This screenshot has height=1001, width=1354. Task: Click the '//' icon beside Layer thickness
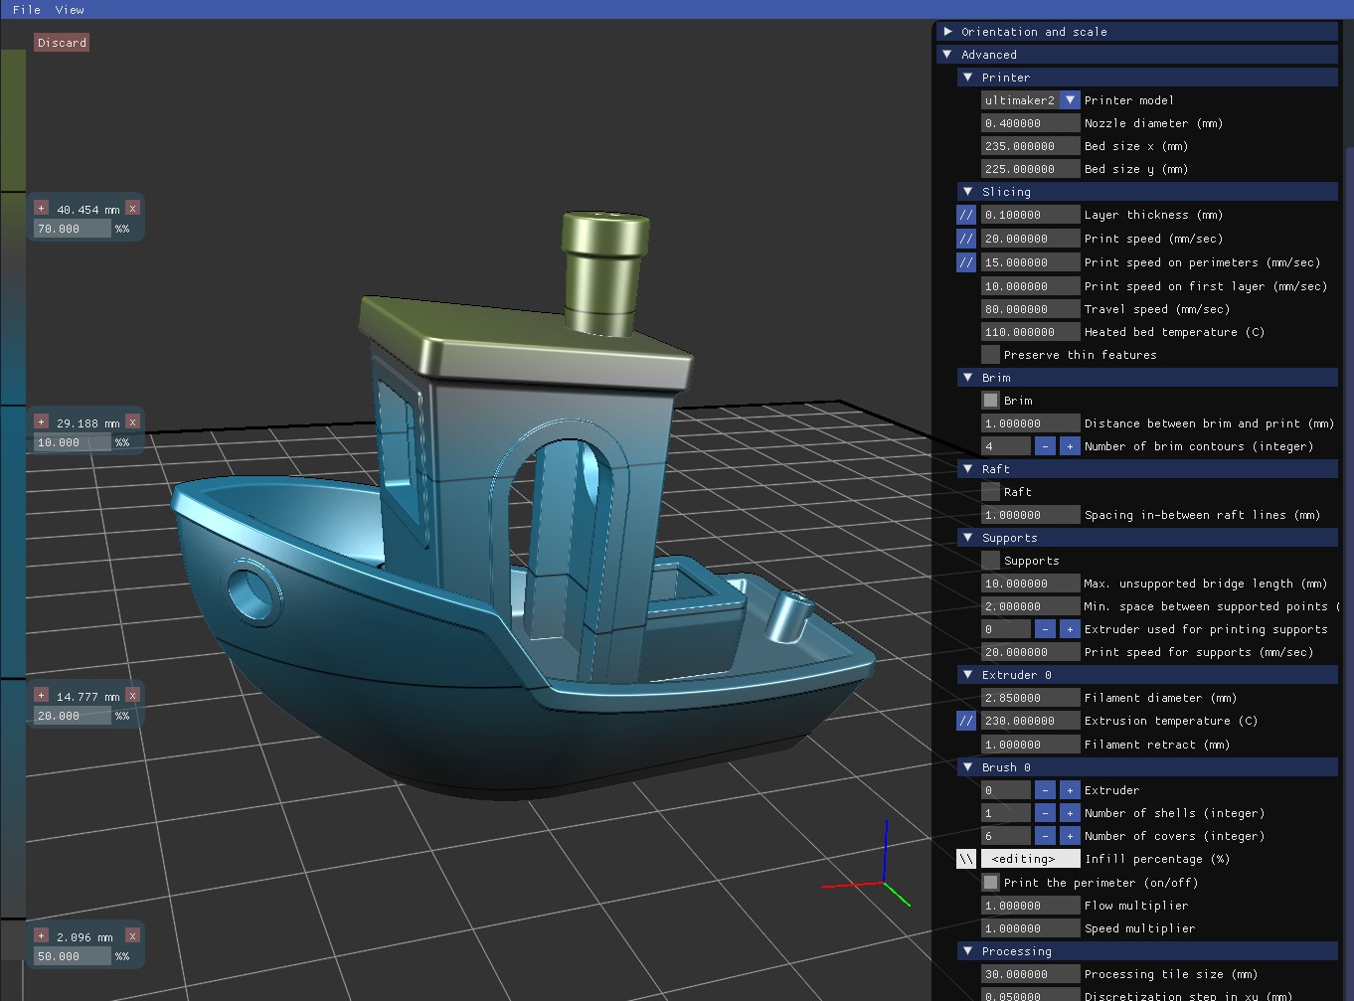tap(965, 215)
